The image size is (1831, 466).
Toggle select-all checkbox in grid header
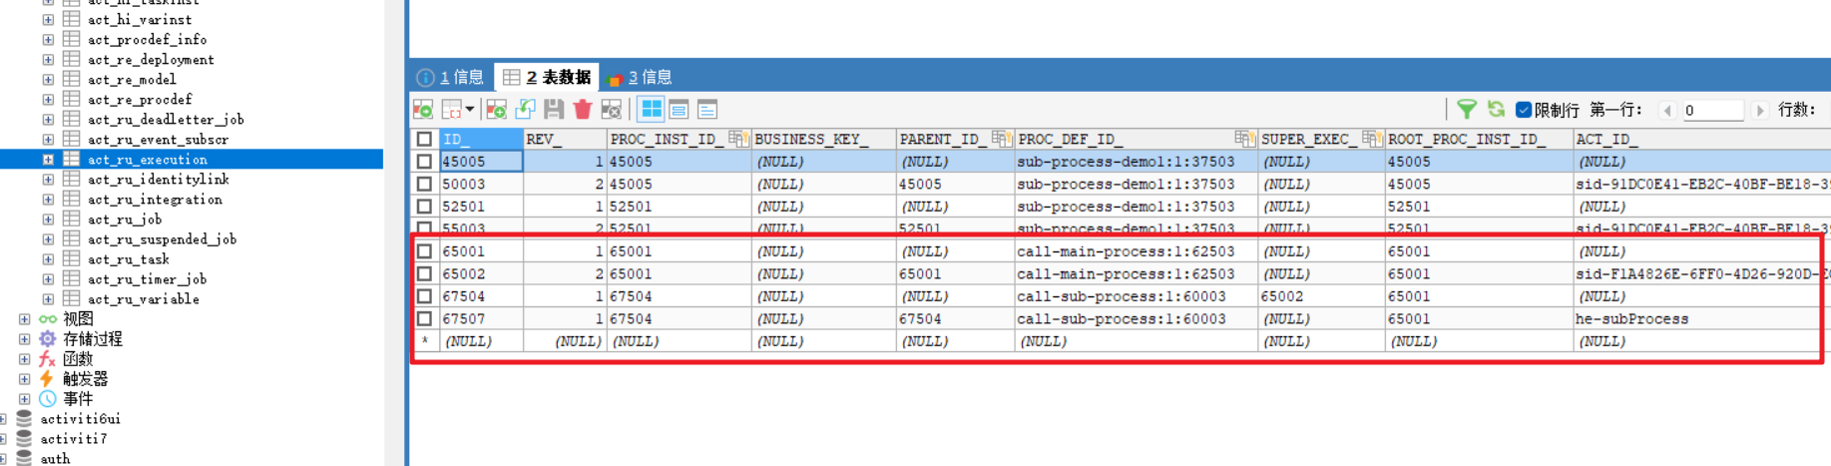(x=425, y=139)
